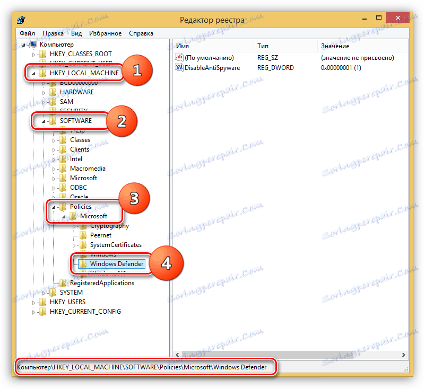Click the Macromedia folder icon
The height and width of the screenshot is (389, 425).
(x=64, y=168)
